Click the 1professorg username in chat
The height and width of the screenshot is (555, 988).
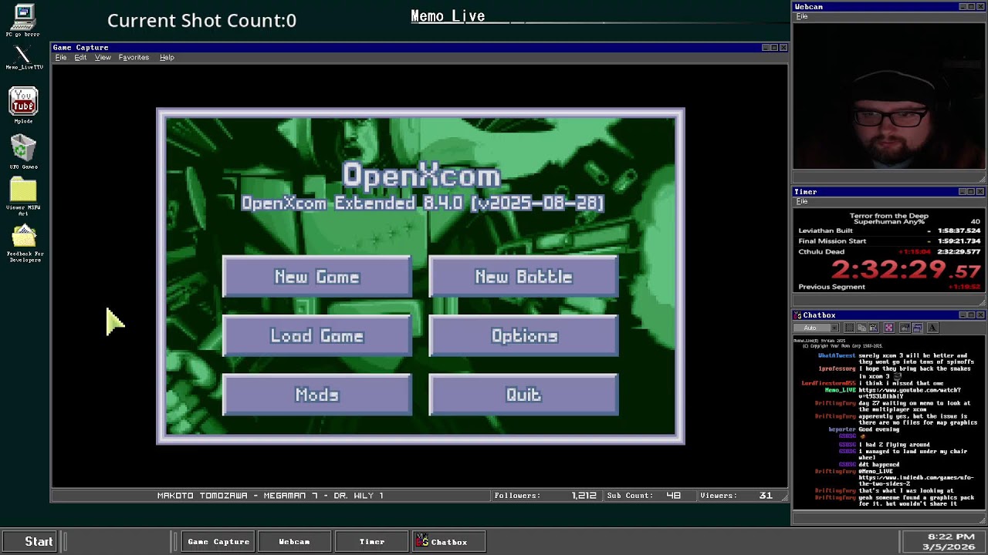tap(837, 369)
